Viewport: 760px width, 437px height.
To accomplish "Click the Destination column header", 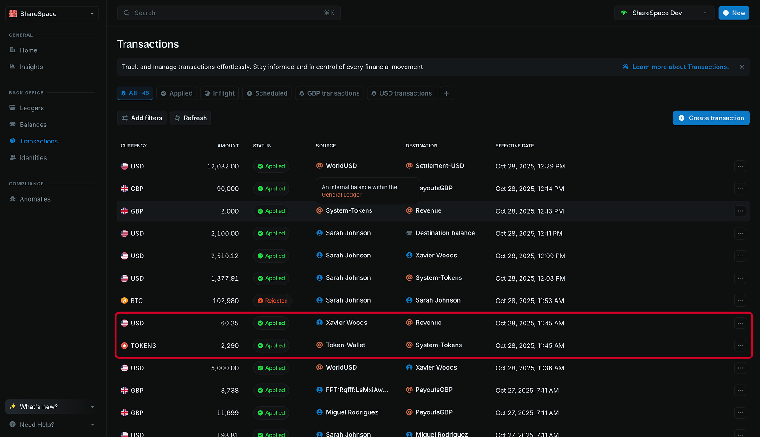I will coord(421,146).
